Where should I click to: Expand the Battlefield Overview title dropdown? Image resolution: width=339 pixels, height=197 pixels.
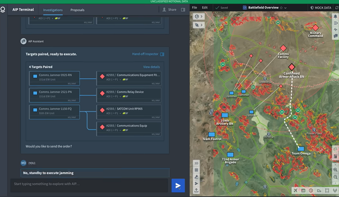point(285,8)
